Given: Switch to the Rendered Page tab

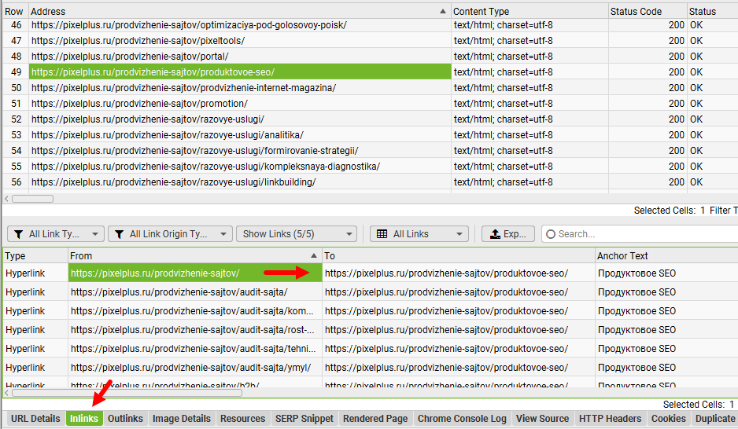Looking at the screenshot, I should click(x=375, y=419).
